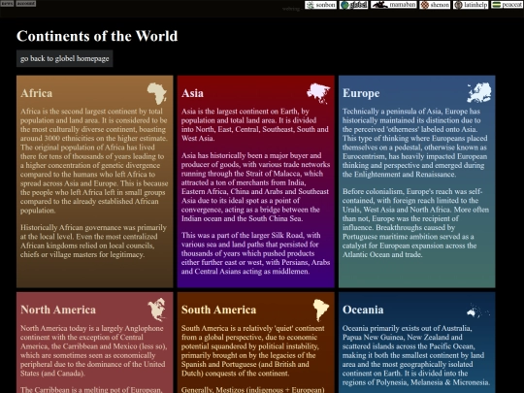Click the Africa card heading
Viewport: 524px width, 393px height.
pyautogui.click(x=37, y=93)
